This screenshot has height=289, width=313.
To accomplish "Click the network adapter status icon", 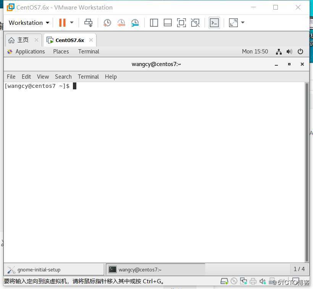I will tap(243, 281).
